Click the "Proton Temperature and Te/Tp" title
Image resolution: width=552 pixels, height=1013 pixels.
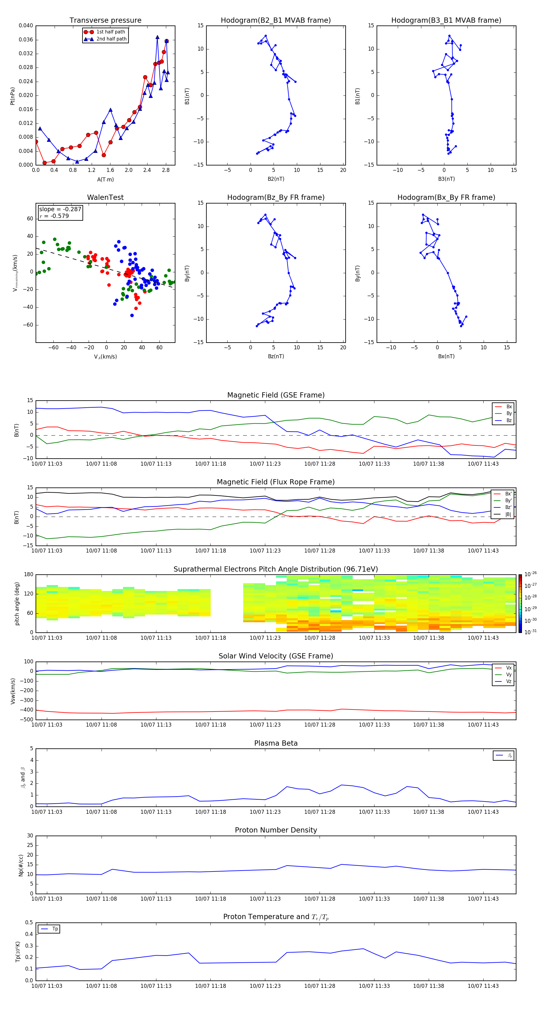point(276,917)
